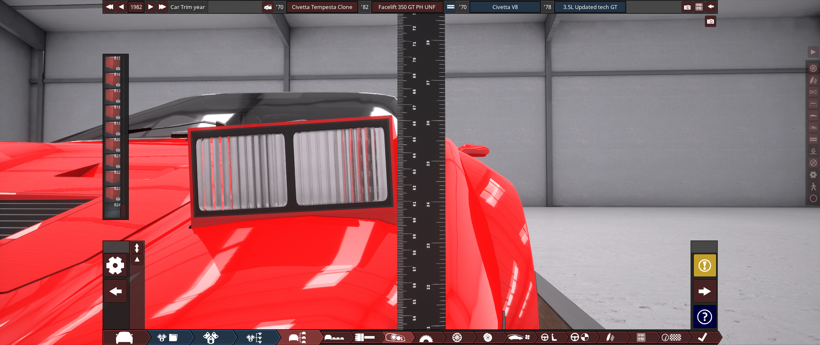Open the car model tab in bottom bar
The height and width of the screenshot is (345, 820).
124,337
